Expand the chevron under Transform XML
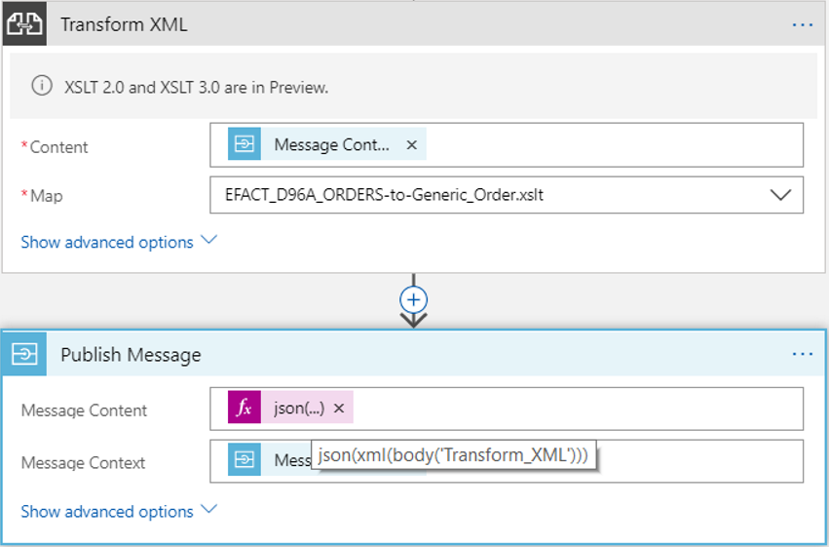The height and width of the screenshot is (547, 829). (209, 241)
